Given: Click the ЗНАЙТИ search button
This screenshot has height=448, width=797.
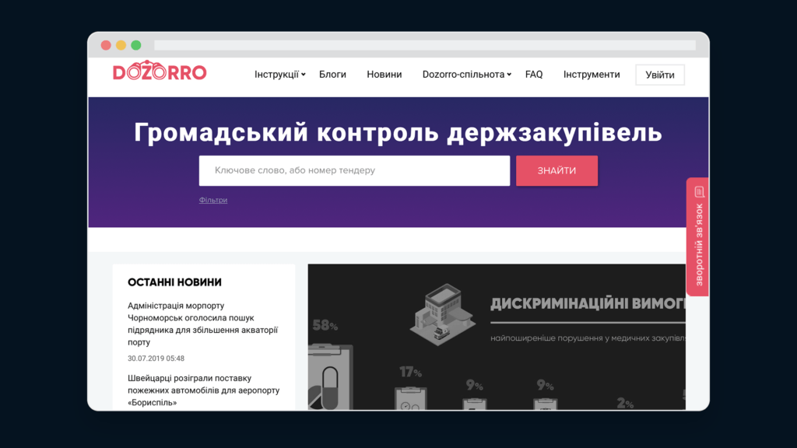Looking at the screenshot, I should (x=556, y=170).
